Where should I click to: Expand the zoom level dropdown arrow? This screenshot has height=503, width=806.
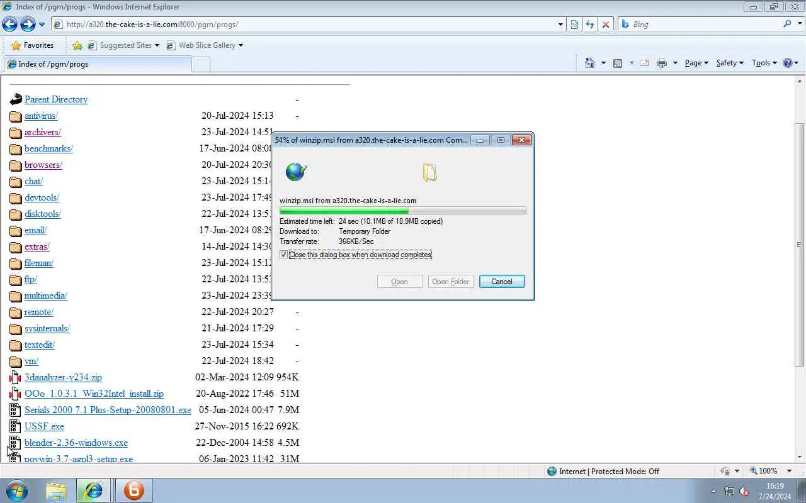tap(789, 471)
